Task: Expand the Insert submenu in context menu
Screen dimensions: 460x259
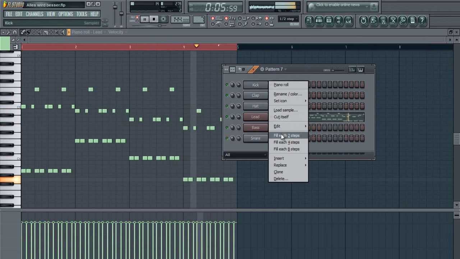Action: (289, 158)
